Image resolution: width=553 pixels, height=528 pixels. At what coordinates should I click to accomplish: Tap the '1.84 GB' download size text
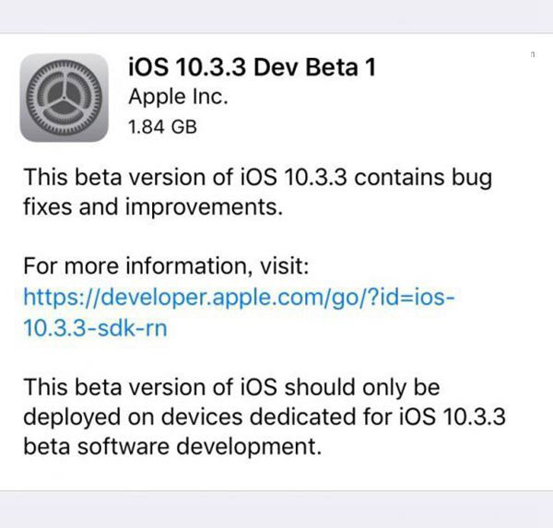tap(162, 127)
